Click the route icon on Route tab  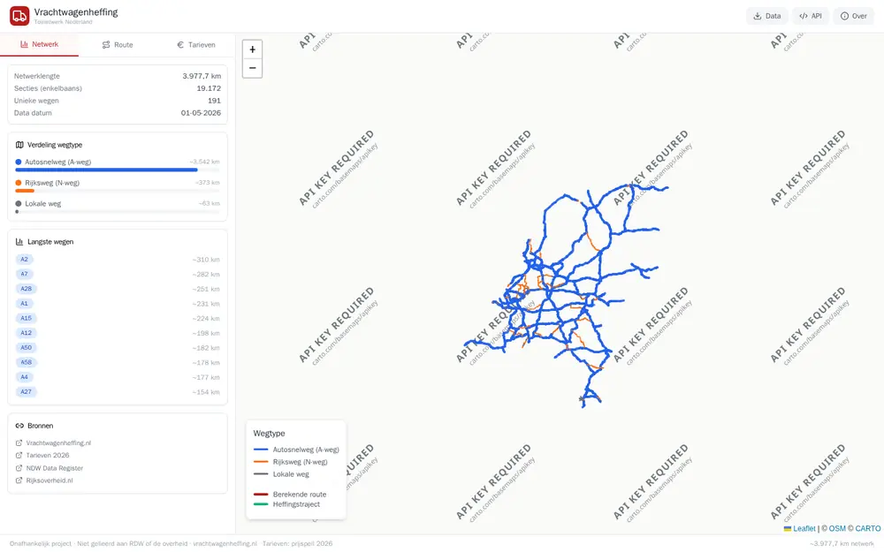(x=106, y=44)
